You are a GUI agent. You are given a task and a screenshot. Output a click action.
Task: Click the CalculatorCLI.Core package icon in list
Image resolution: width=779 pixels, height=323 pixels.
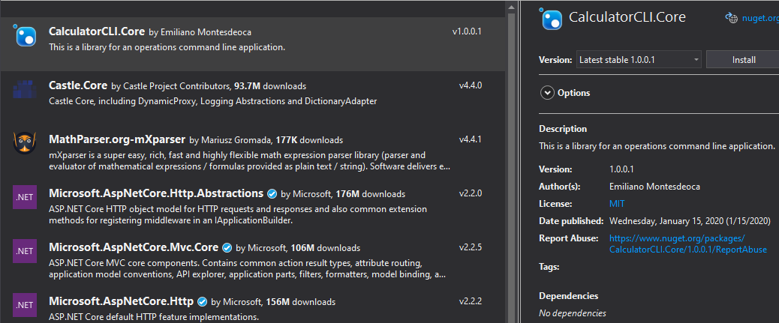click(x=25, y=35)
